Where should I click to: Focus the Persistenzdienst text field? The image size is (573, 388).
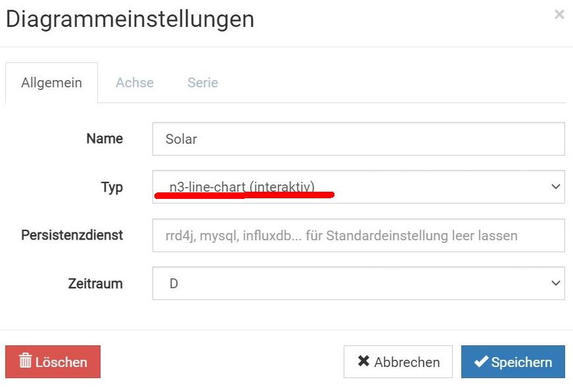(x=358, y=235)
